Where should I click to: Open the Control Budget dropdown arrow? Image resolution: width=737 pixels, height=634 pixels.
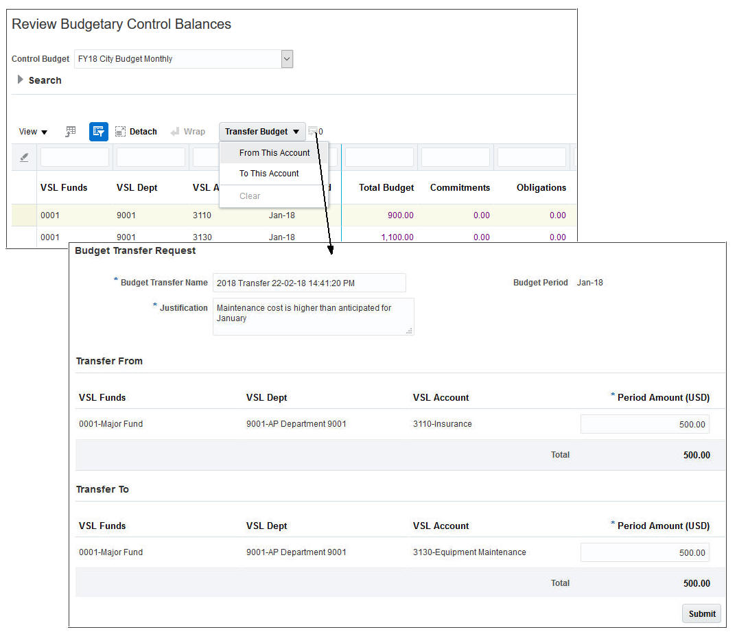(x=287, y=59)
